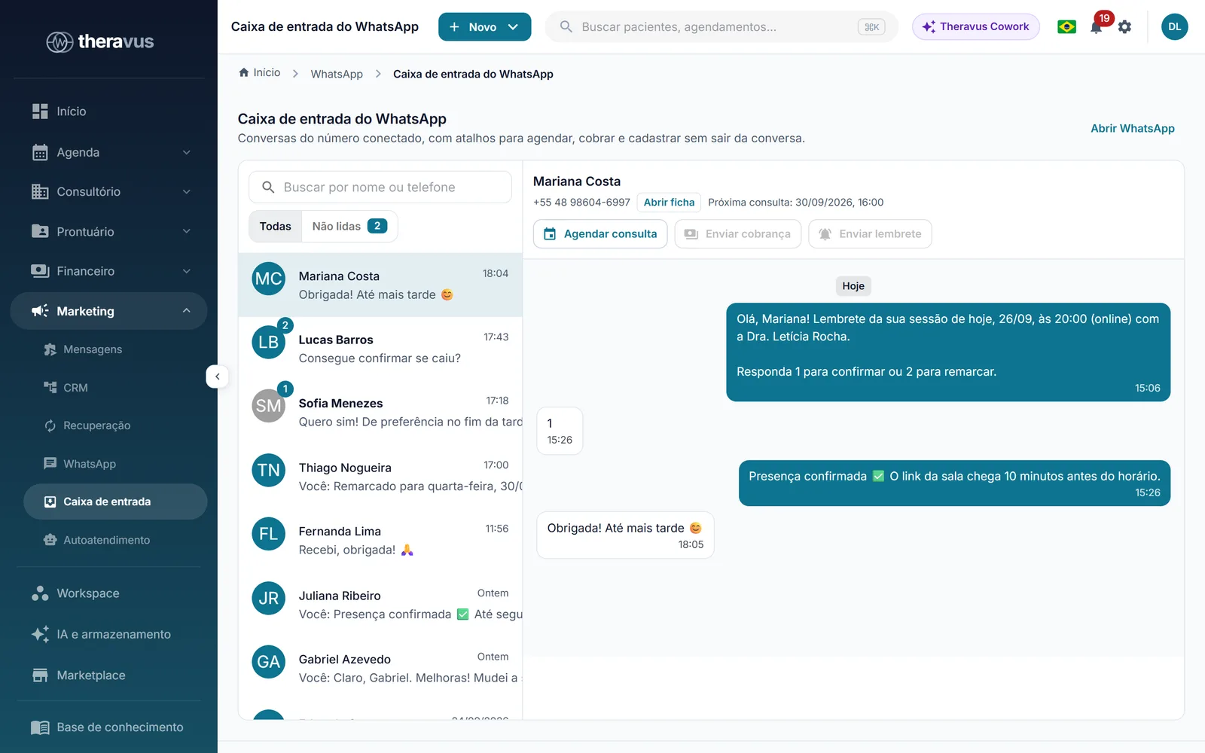Click WhatsApp in the breadcrumb

coord(337,74)
